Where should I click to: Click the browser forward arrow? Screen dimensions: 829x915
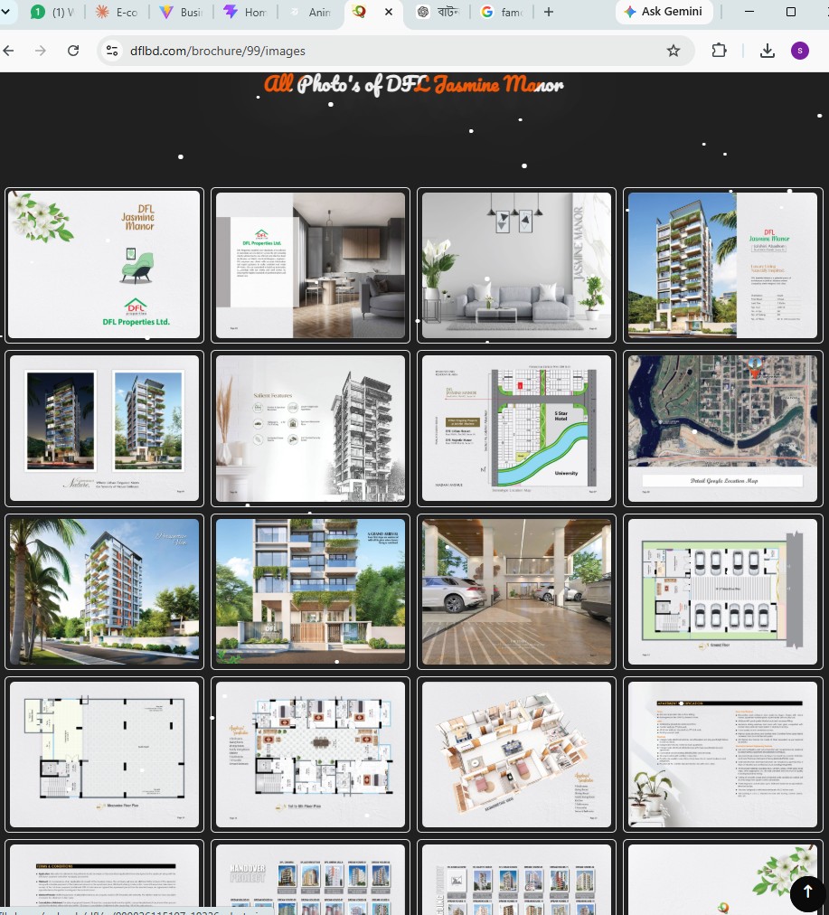[41, 51]
